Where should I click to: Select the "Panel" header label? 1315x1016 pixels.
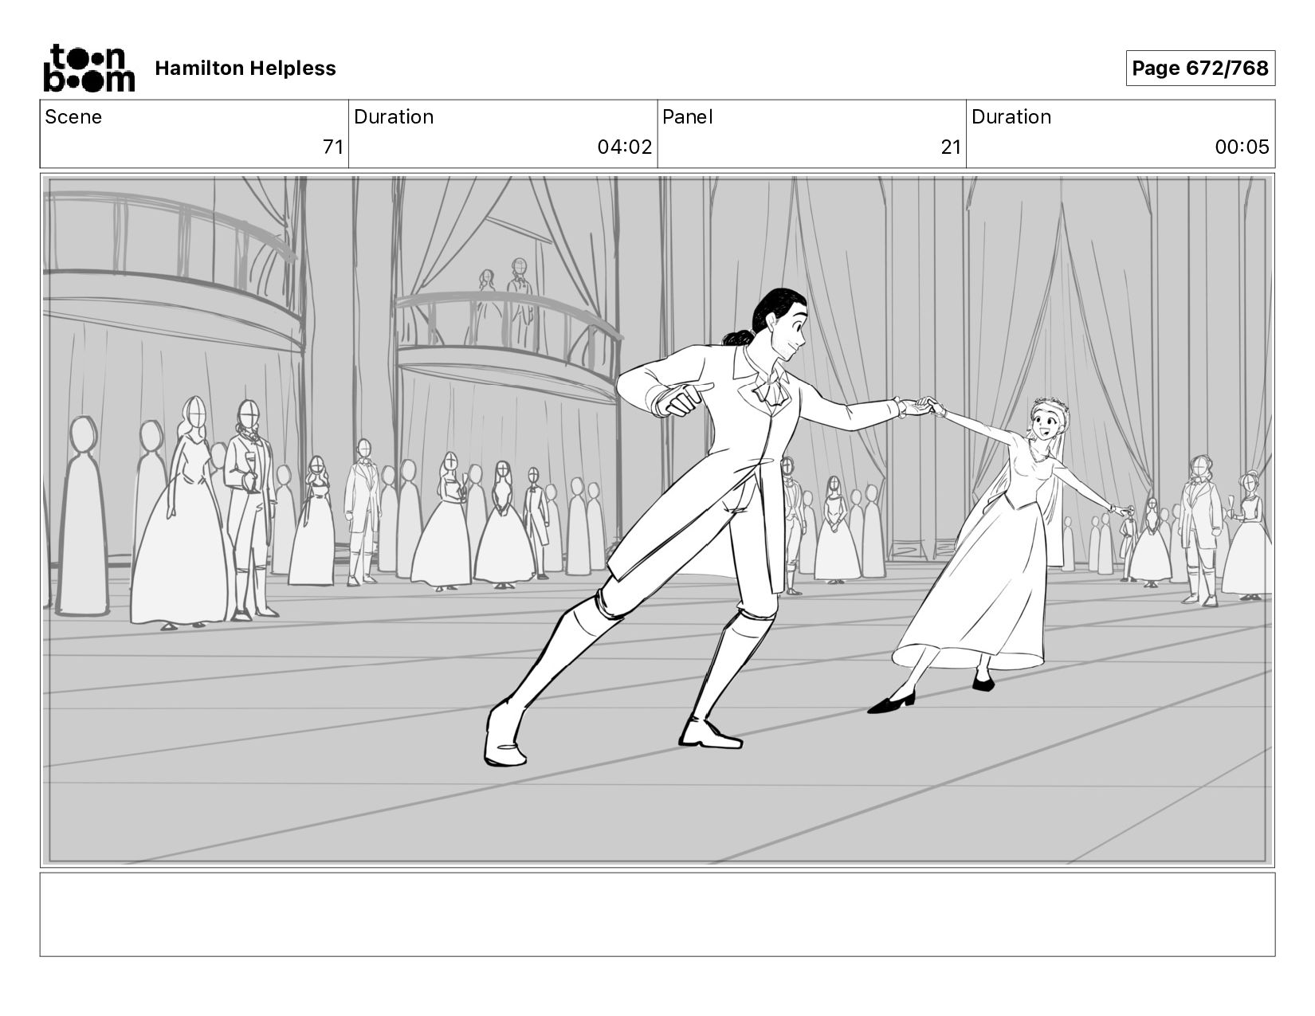point(688,117)
